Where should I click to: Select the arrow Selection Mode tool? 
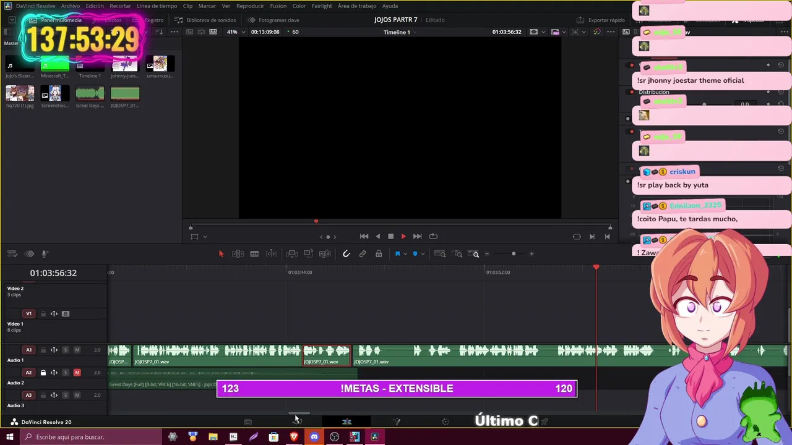coord(221,253)
